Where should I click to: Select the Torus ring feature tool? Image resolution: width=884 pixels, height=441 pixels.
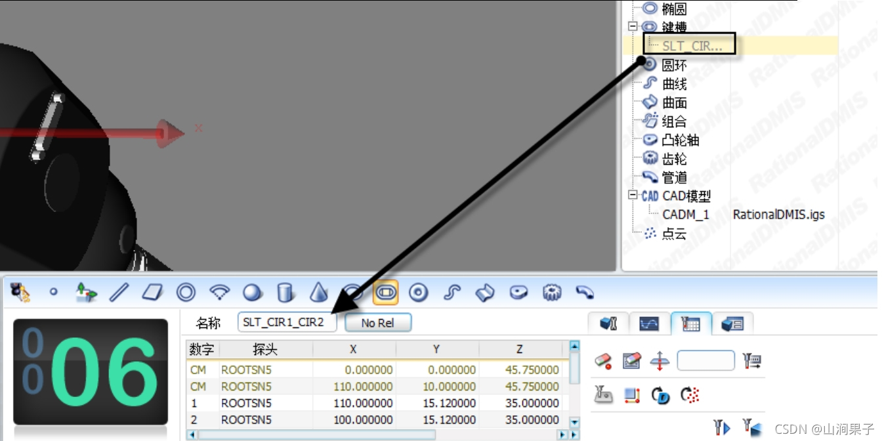(419, 293)
